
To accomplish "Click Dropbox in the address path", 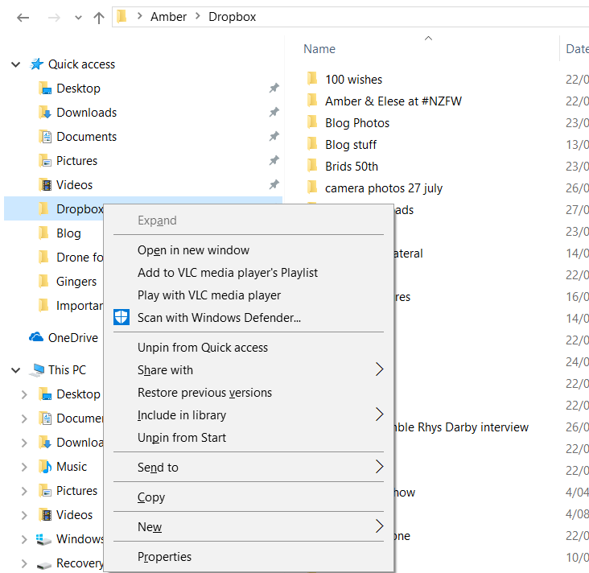I will coord(233,17).
